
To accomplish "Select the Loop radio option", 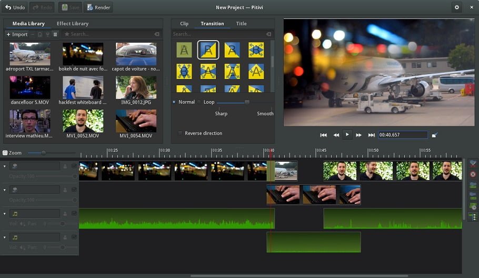I will click(199, 102).
